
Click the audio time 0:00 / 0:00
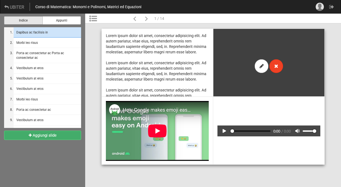point(282,131)
